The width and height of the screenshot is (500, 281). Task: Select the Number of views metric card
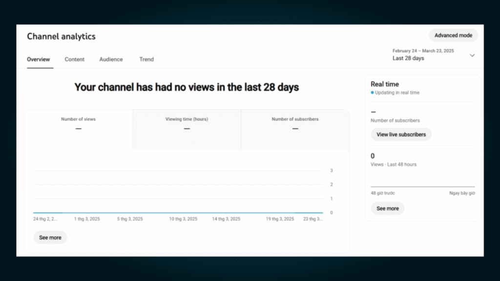coord(78,124)
